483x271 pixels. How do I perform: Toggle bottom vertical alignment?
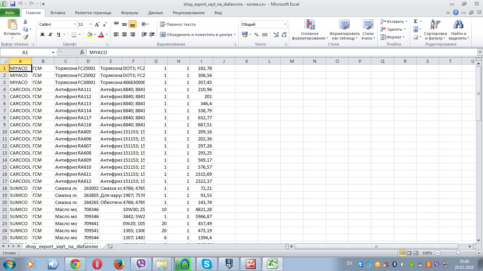(133, 24)
